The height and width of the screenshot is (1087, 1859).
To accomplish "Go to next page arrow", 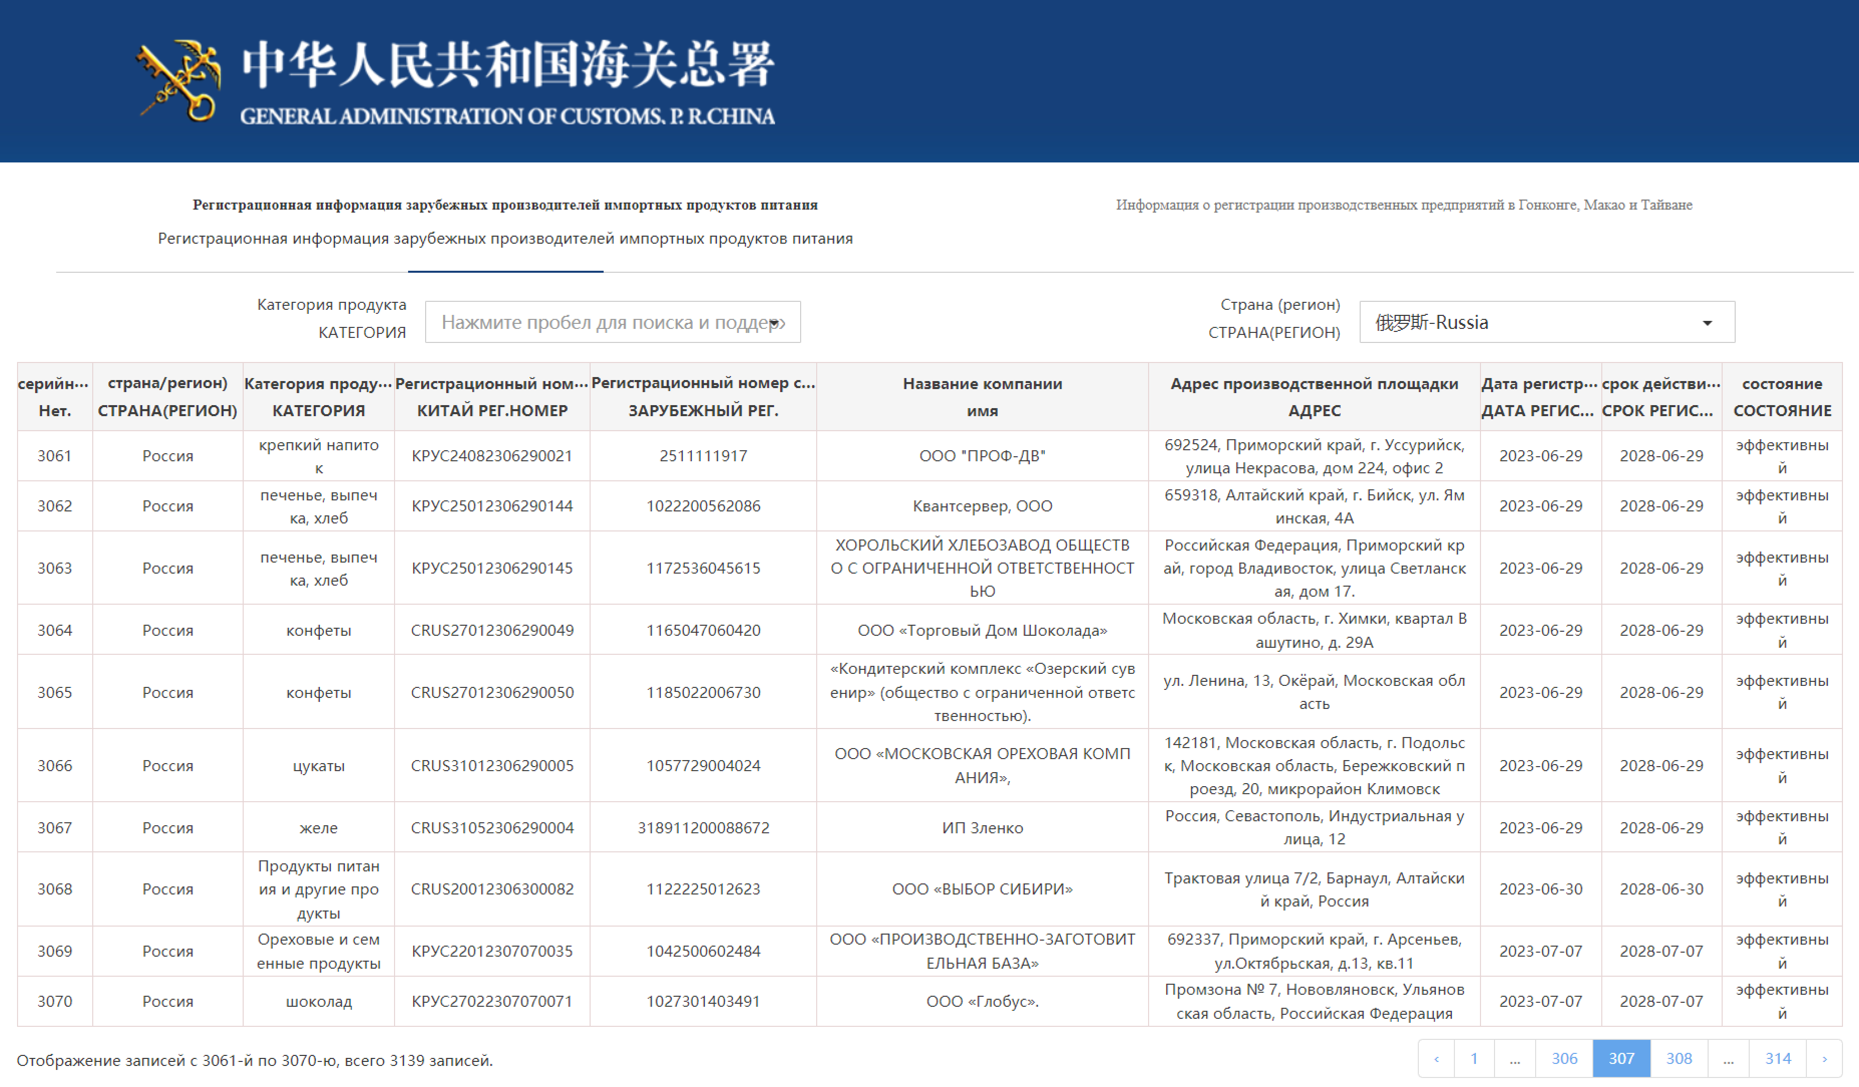I will pos(1824,1058).
